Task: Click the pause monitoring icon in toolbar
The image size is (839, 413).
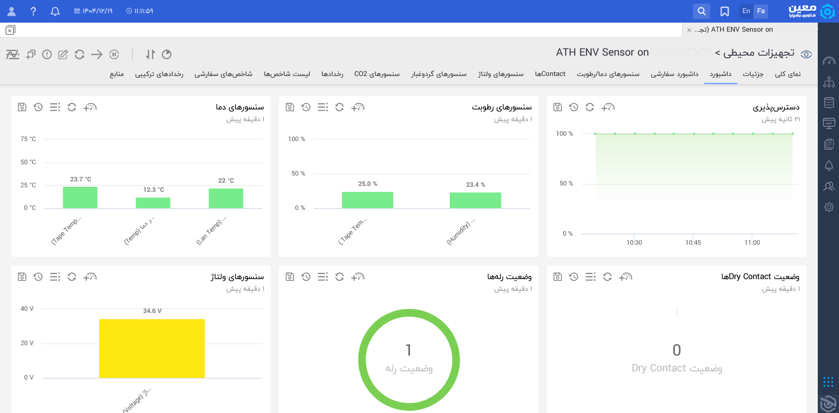Action: pos(114,55)
